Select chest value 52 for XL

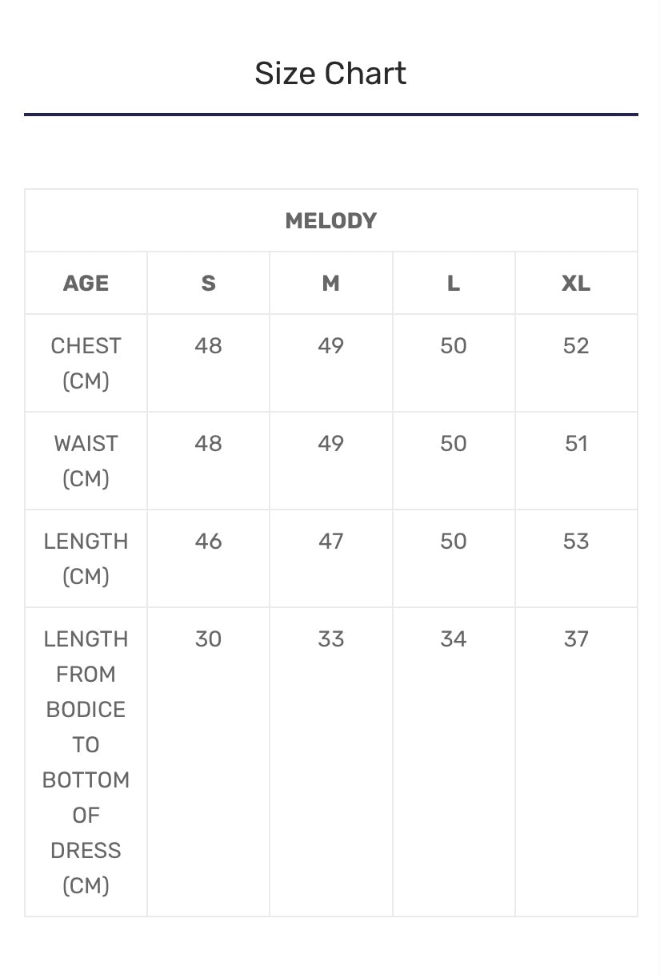coord(576,346)
